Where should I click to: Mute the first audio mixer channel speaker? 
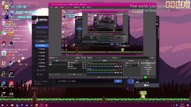coord(118,66)
